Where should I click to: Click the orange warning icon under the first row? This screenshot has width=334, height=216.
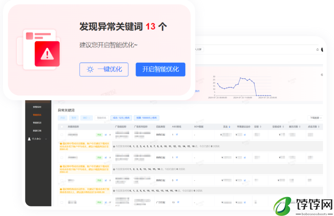[x=61, y=144]
